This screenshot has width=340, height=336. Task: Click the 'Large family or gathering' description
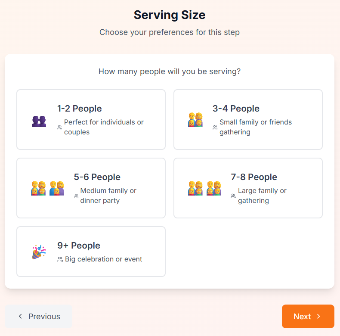pyautogui.click(x=262, y=196)
